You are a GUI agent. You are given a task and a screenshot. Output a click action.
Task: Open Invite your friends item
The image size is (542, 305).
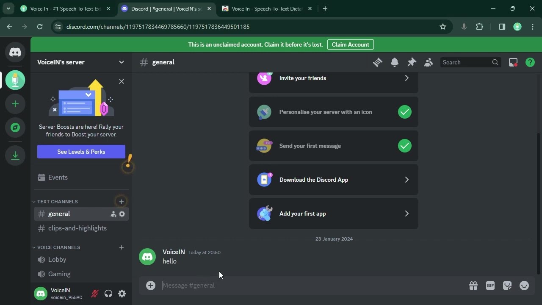click(x=334, y=78)
